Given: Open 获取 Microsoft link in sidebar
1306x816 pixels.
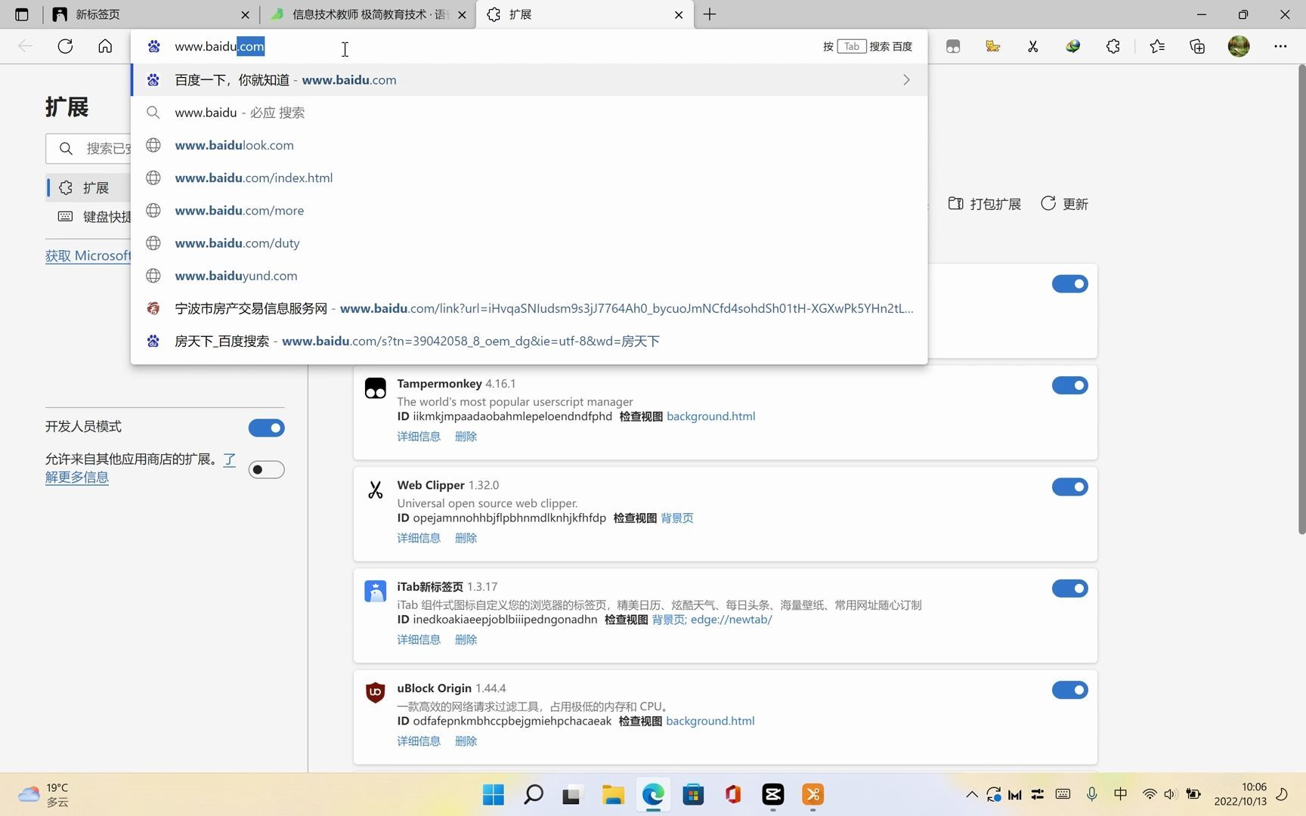Looking at the screenshot, I should pyautogui.click(x=88, y=255).
